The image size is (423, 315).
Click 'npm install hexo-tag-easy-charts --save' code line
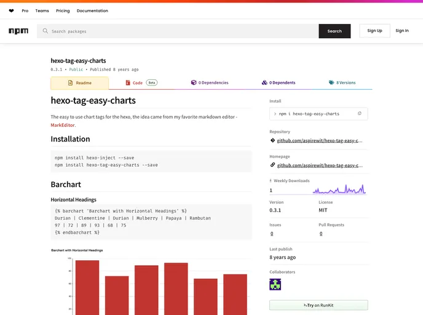106,165
